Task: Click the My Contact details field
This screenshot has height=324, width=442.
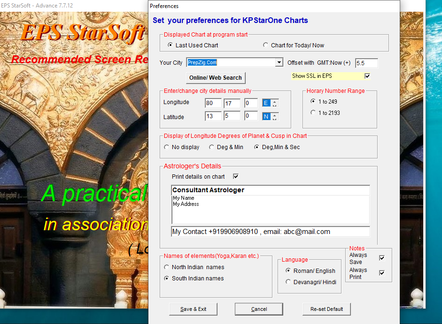Action: point(271,232)
